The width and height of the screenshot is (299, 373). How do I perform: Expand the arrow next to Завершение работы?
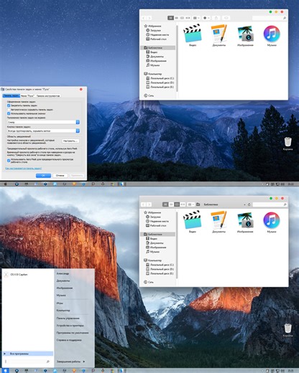pos(84,362)
